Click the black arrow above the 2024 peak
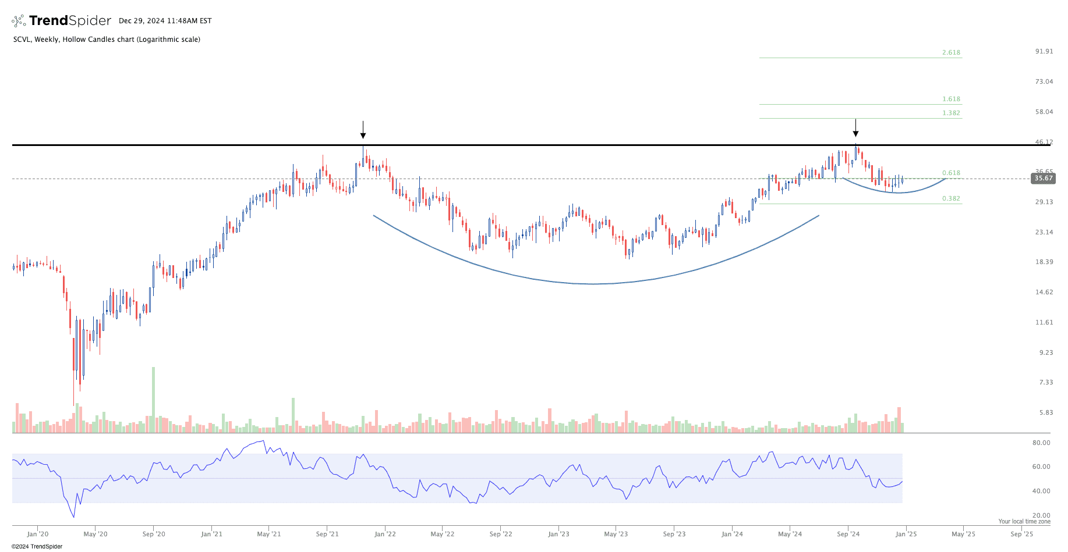 tap(855, 128)
